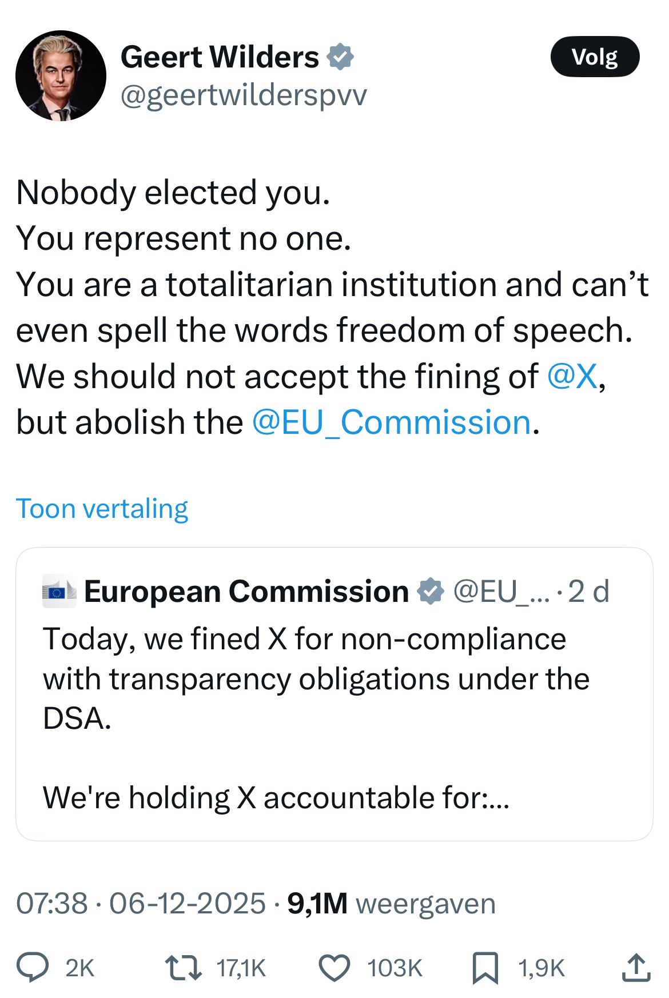This screenshot has height=998, width=669.
Task: Click the 'Toon vertaling' translation link
Action: [x=102, y=509]
